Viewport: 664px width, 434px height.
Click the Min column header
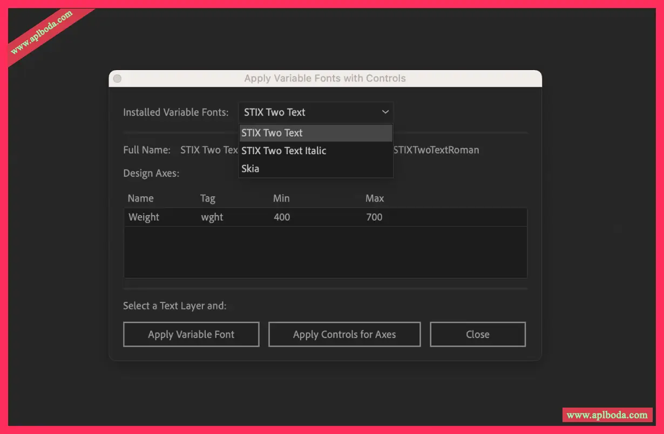coord(281,198)
